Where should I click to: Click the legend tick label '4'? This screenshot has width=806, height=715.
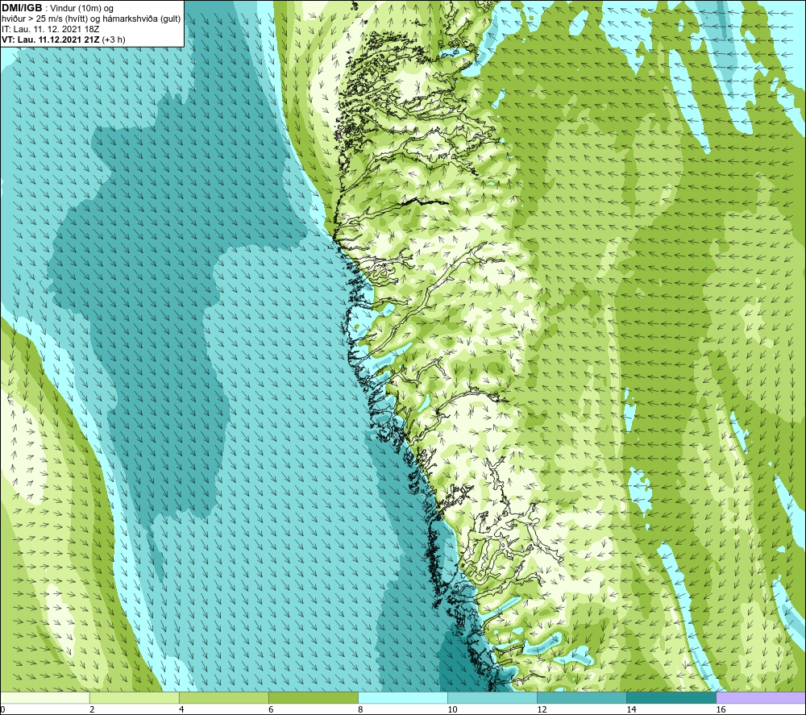(181, 709)
